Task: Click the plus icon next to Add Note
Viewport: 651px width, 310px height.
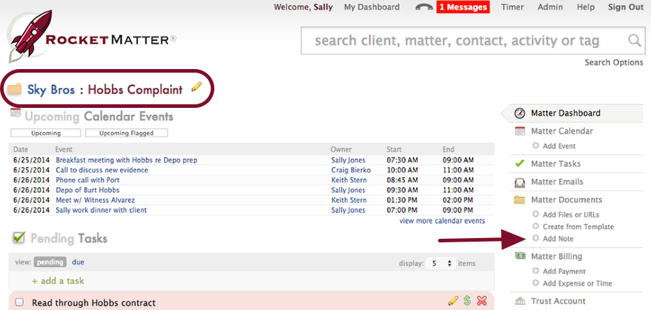Action: click(x=535, y=239)
